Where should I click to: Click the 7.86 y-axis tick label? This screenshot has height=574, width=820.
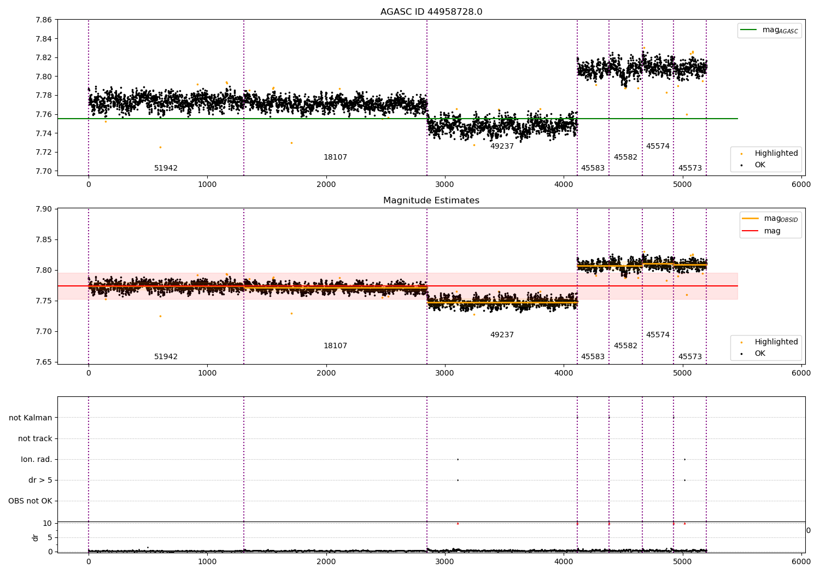[x=43, y=20]
